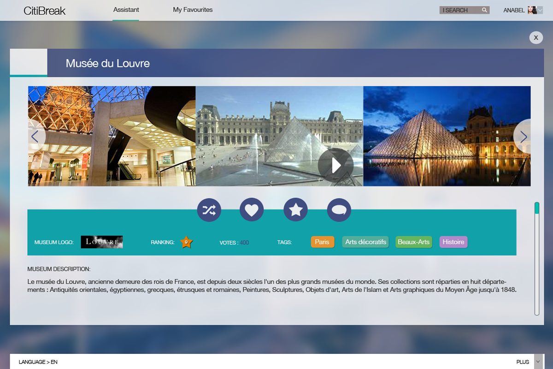
Task: Select the Histoire tag
Action: (x=453, y=242)
